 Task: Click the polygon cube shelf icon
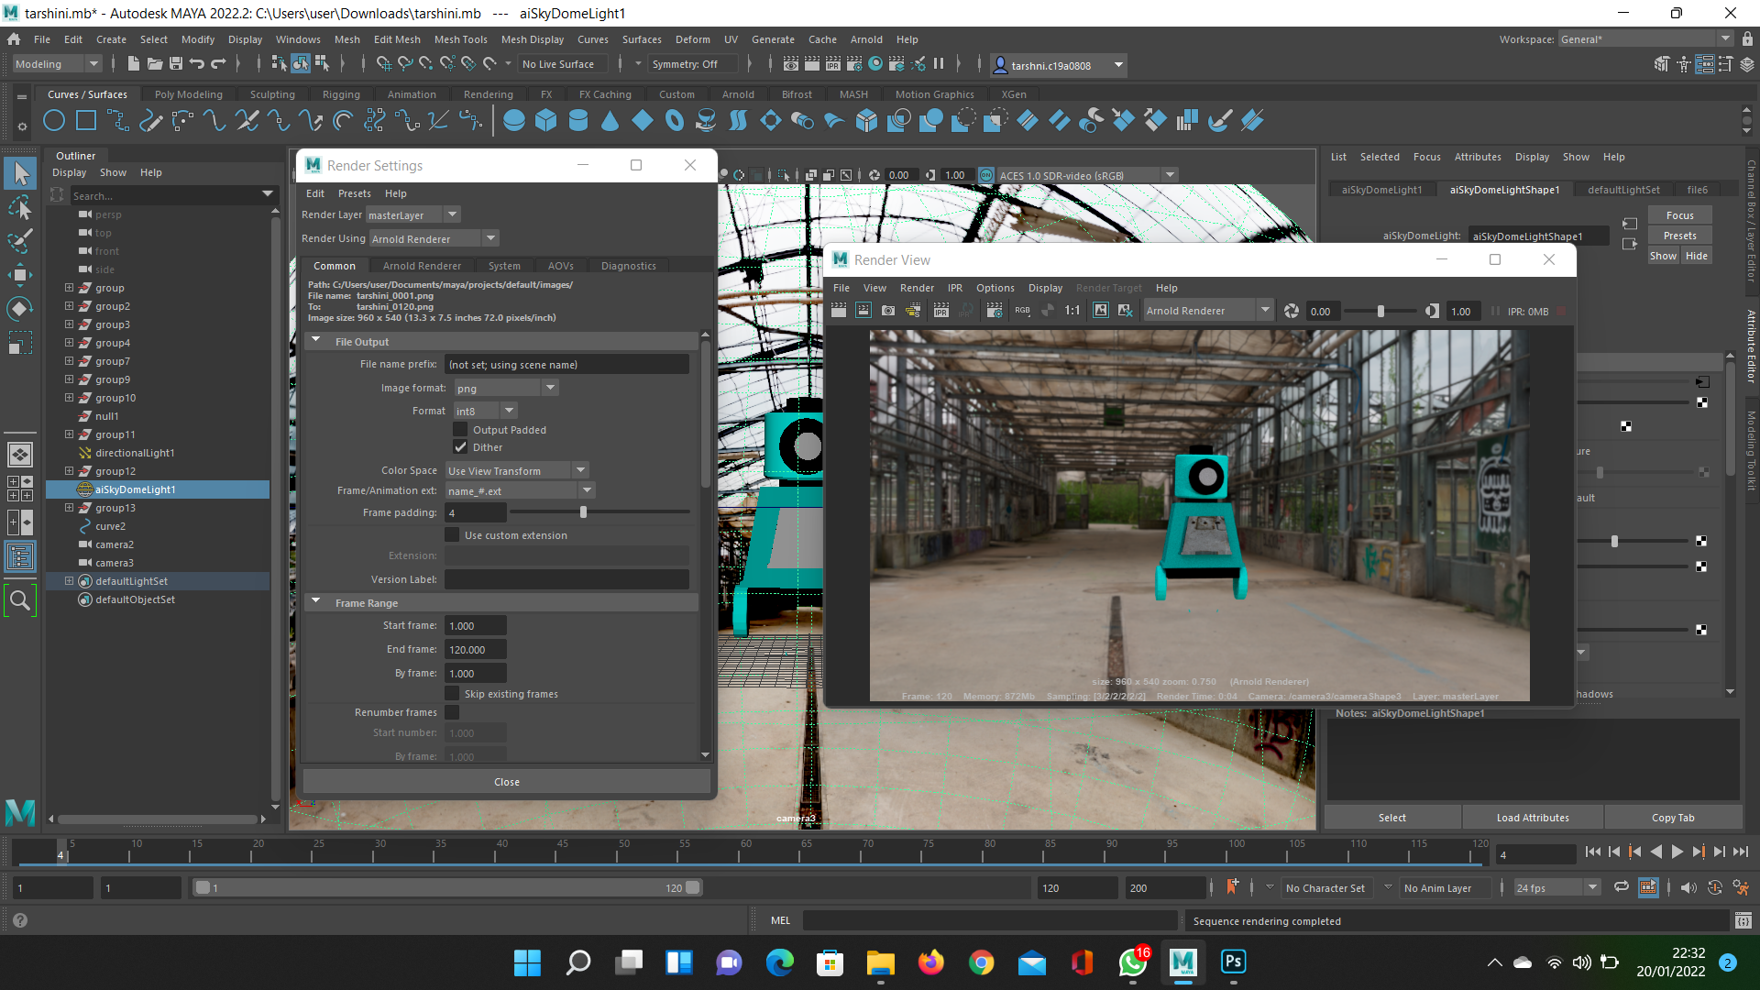point(546,120)
